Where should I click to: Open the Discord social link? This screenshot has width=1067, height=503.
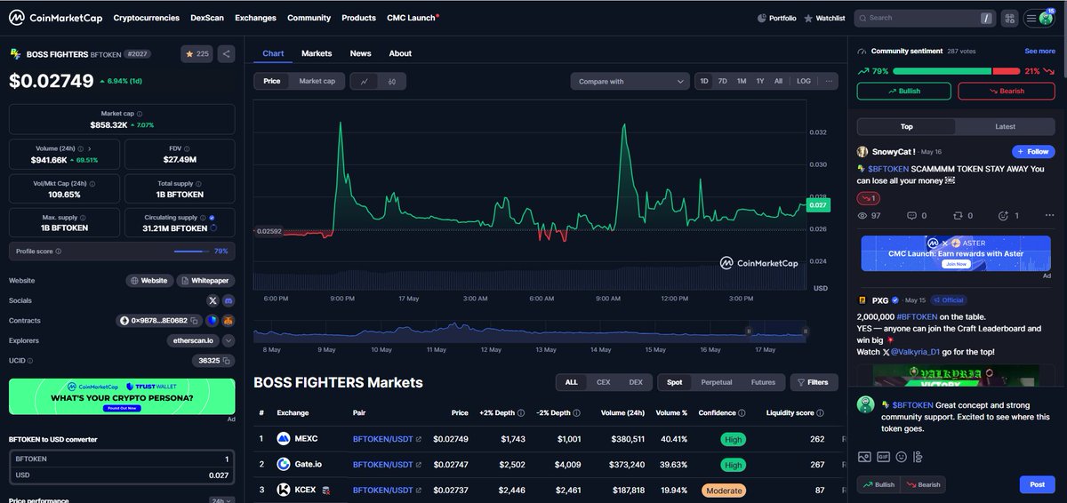point(228,300)
